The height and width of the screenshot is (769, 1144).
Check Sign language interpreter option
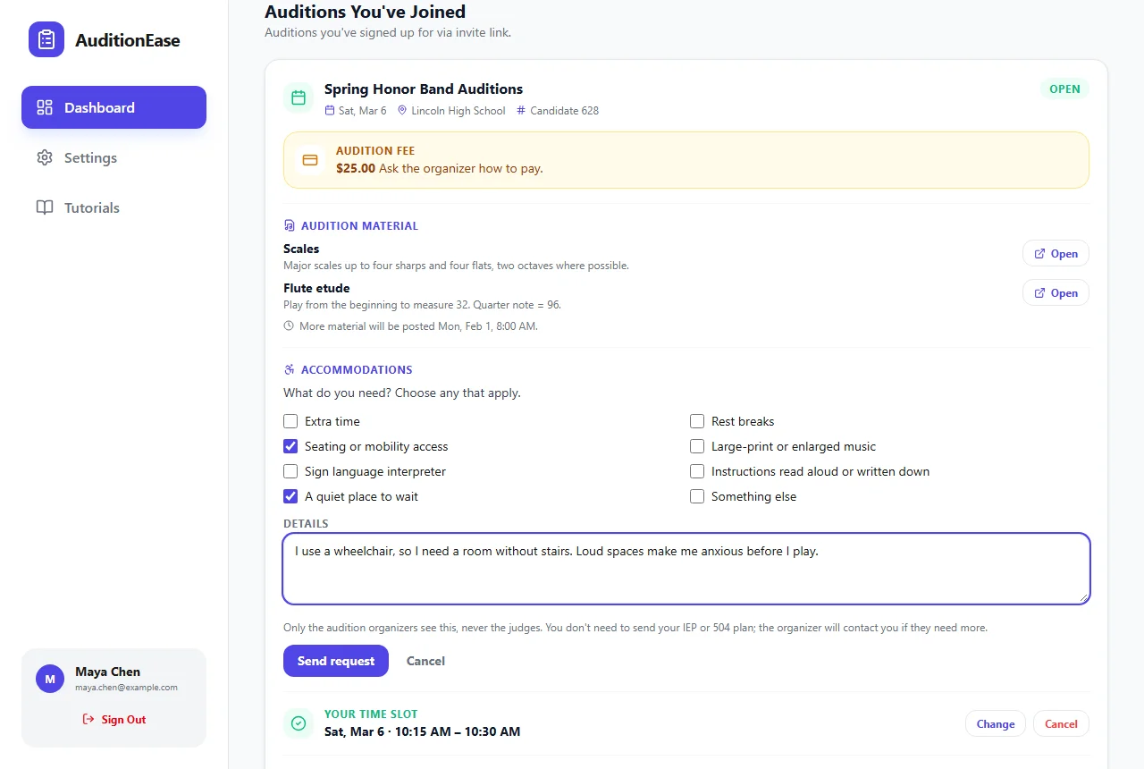click(290, 471)
